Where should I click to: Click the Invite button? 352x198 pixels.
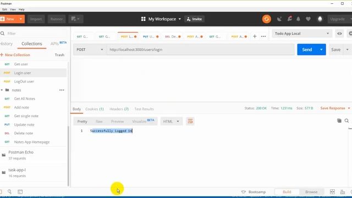click(x=194, y=19)
